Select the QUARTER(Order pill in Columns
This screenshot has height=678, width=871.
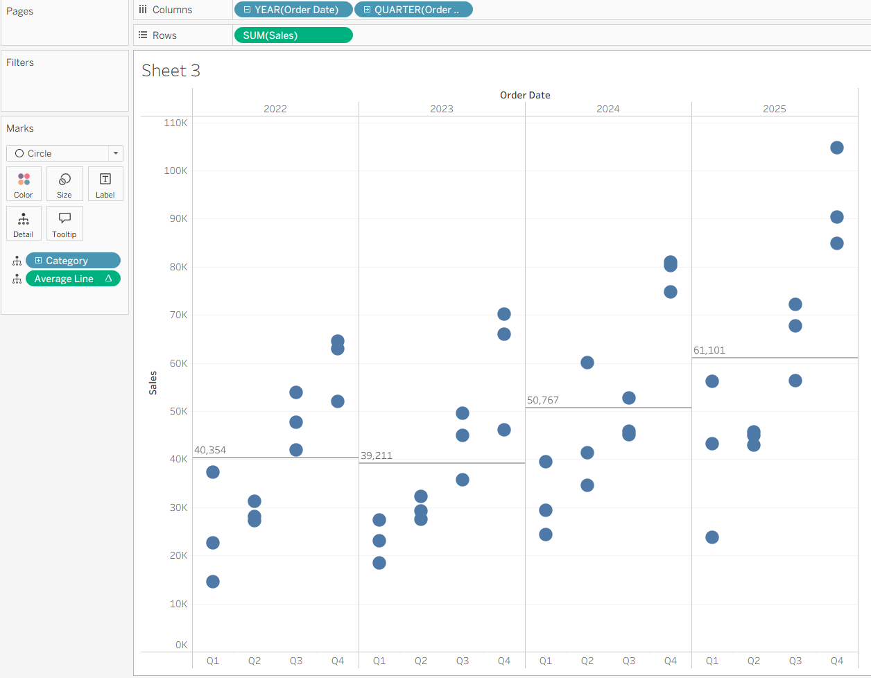(413, 10)
